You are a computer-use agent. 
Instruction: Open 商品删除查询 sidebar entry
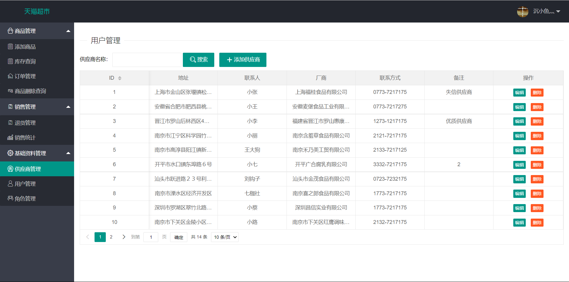click(x=30, y=91)
